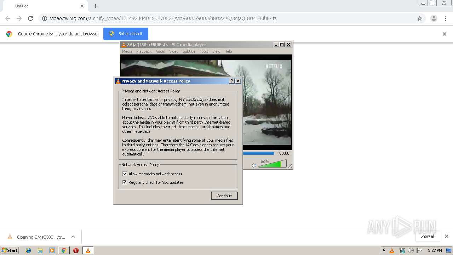
Task: Click the VLC cone tray icon
Action: pyautogui.click(x=392, y=250)
